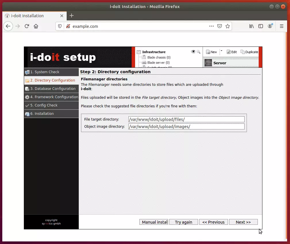Open the Library bookmarks panel icon
Image resolution: width=290 pixels, height=244 pixels.
pos(251,26)
